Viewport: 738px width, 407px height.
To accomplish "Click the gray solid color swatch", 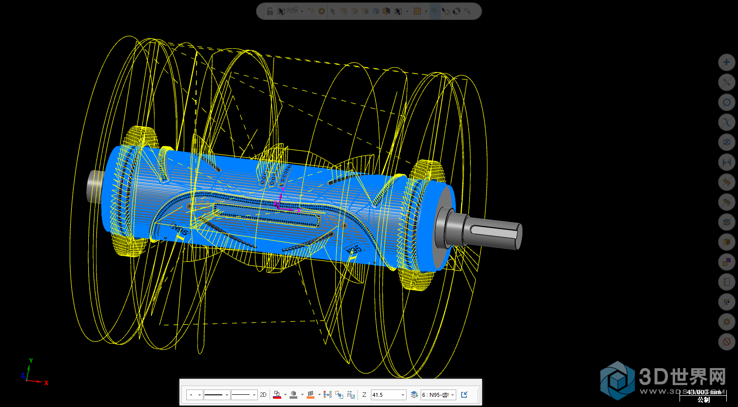I will (293, 395).
